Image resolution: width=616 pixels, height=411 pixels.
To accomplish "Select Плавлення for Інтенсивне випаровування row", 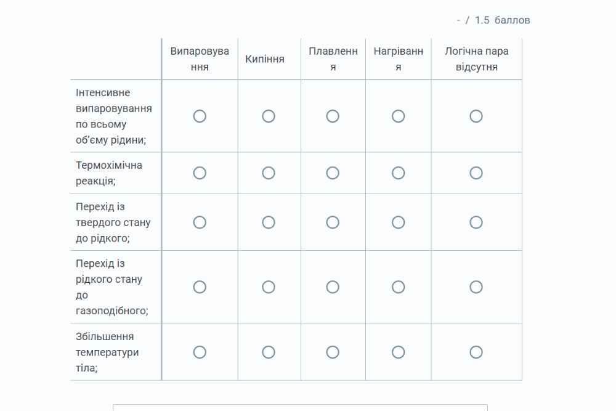I will point(333,116).
